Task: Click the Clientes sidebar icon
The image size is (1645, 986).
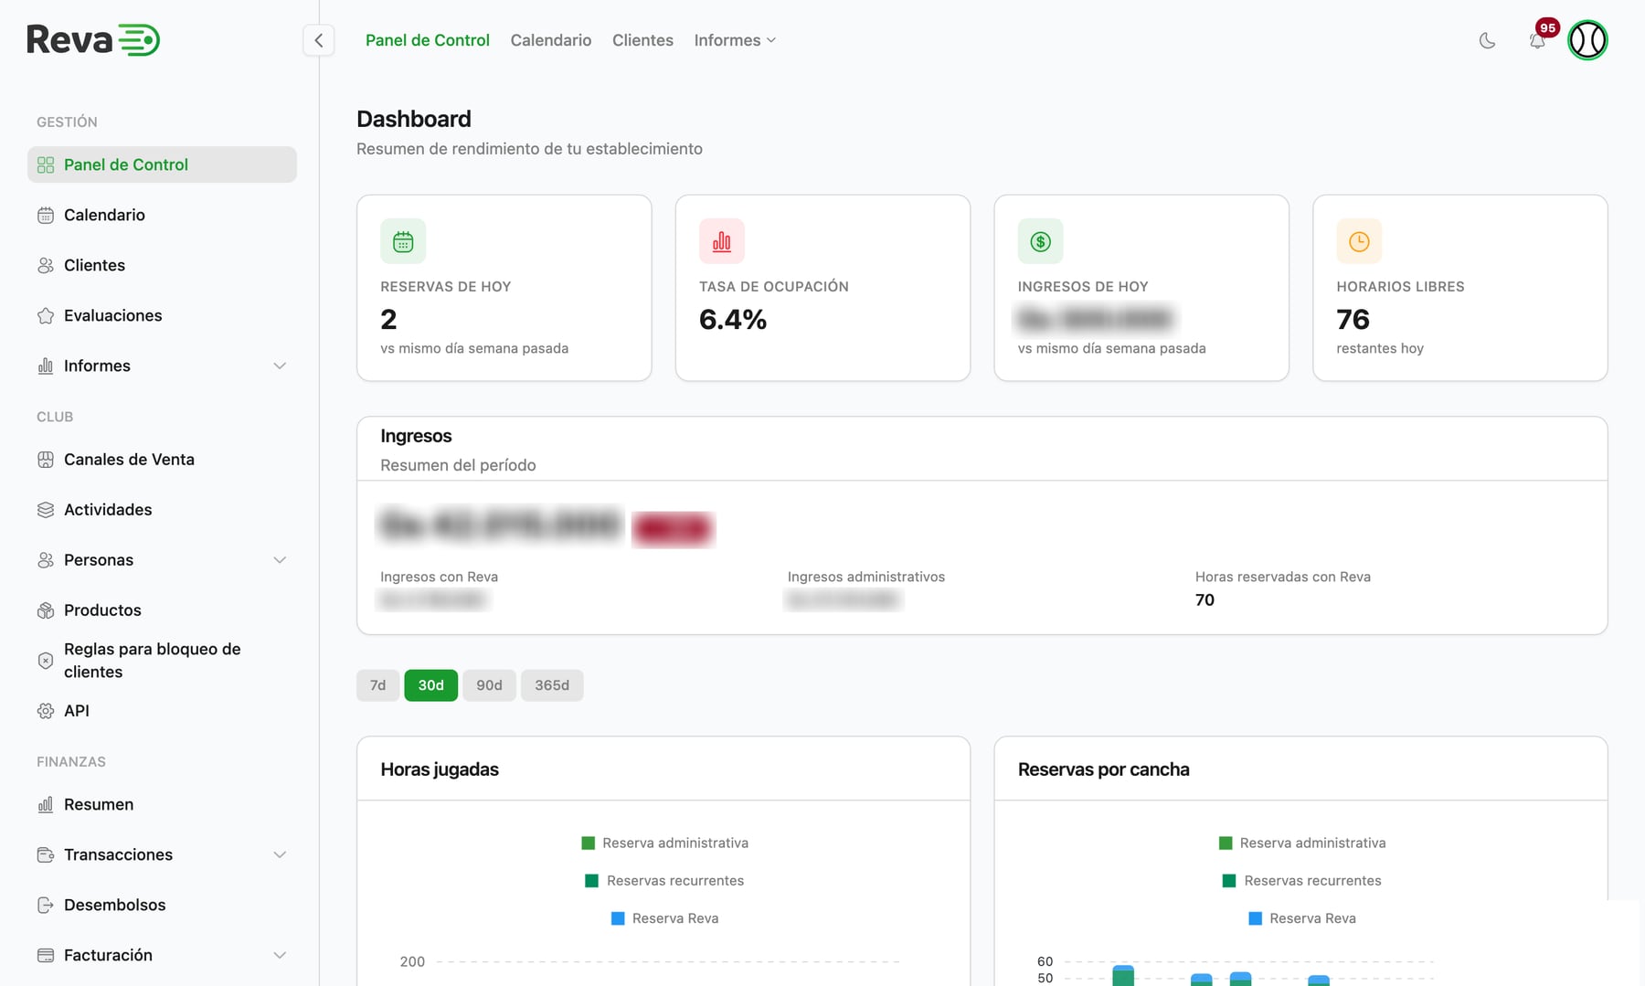Action: tap(46, 266)
